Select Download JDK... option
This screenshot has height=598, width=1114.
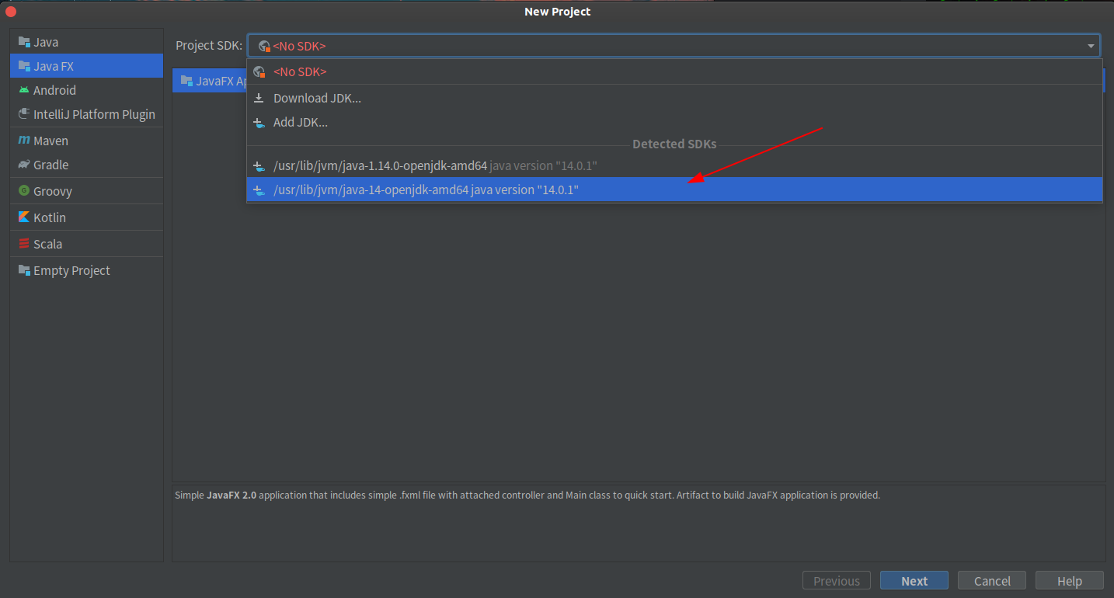coord(674,98)
